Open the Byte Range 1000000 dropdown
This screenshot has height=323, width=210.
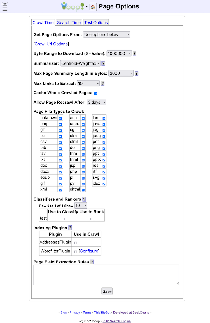pos(119,53)
